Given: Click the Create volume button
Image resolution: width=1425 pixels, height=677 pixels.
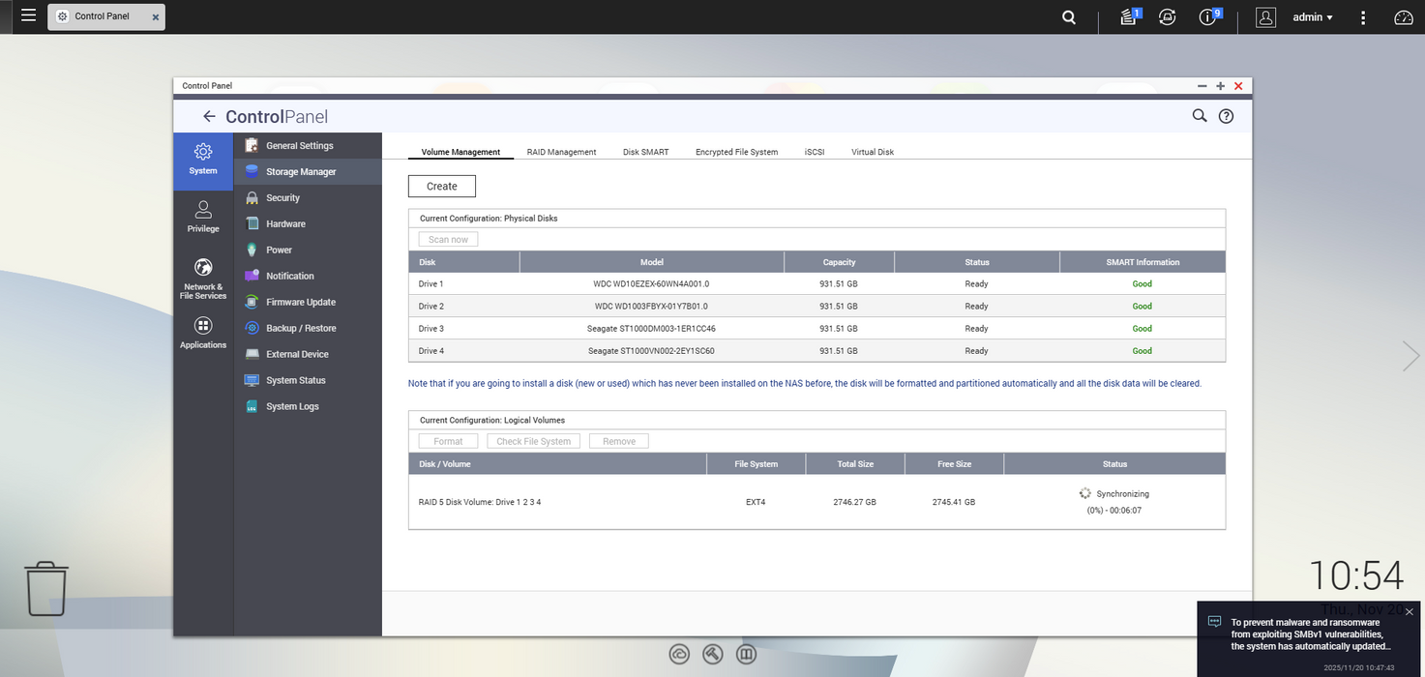Looking at the screenshot, I should [x=441, y=186].
